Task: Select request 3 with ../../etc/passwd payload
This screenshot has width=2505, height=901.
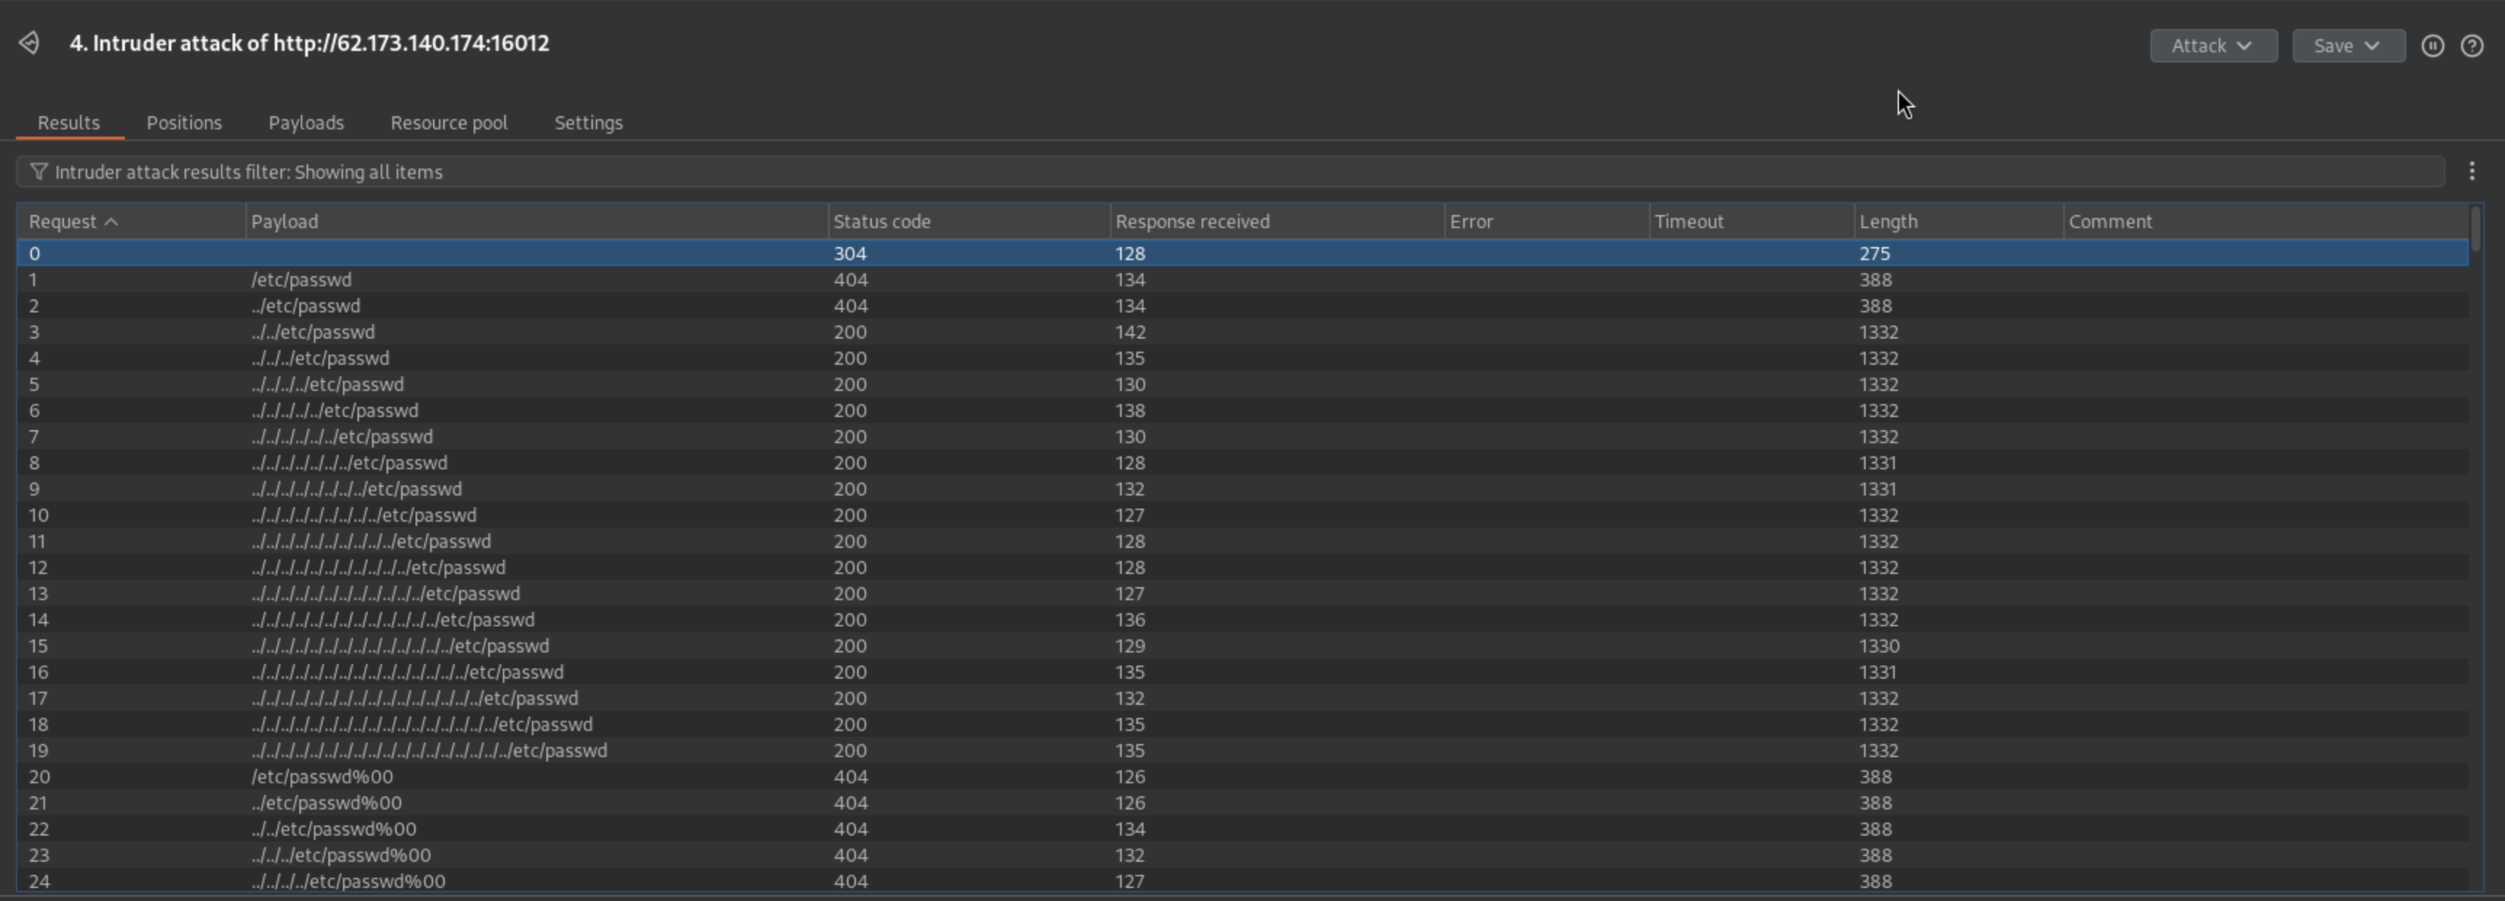Action: 312,332
